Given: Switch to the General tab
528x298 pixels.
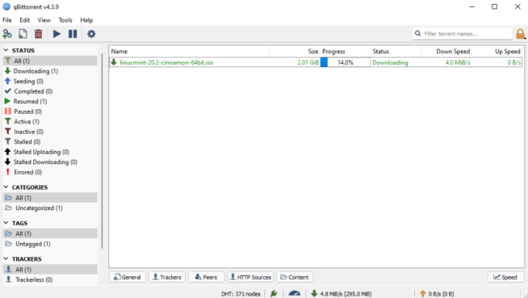Looking at the screenshot, I should 128,277.
